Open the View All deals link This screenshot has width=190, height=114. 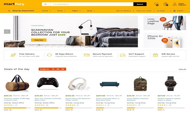pyautogui.click(x=182, y=69)
